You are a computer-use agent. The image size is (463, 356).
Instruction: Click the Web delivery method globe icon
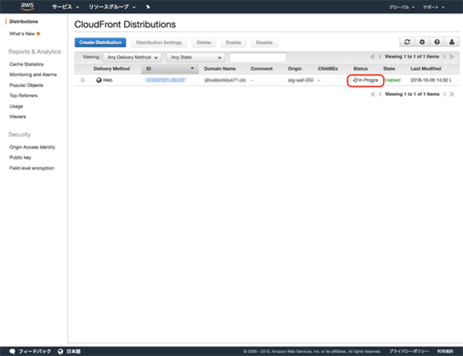pyautogui.click(x=99, y=80)
